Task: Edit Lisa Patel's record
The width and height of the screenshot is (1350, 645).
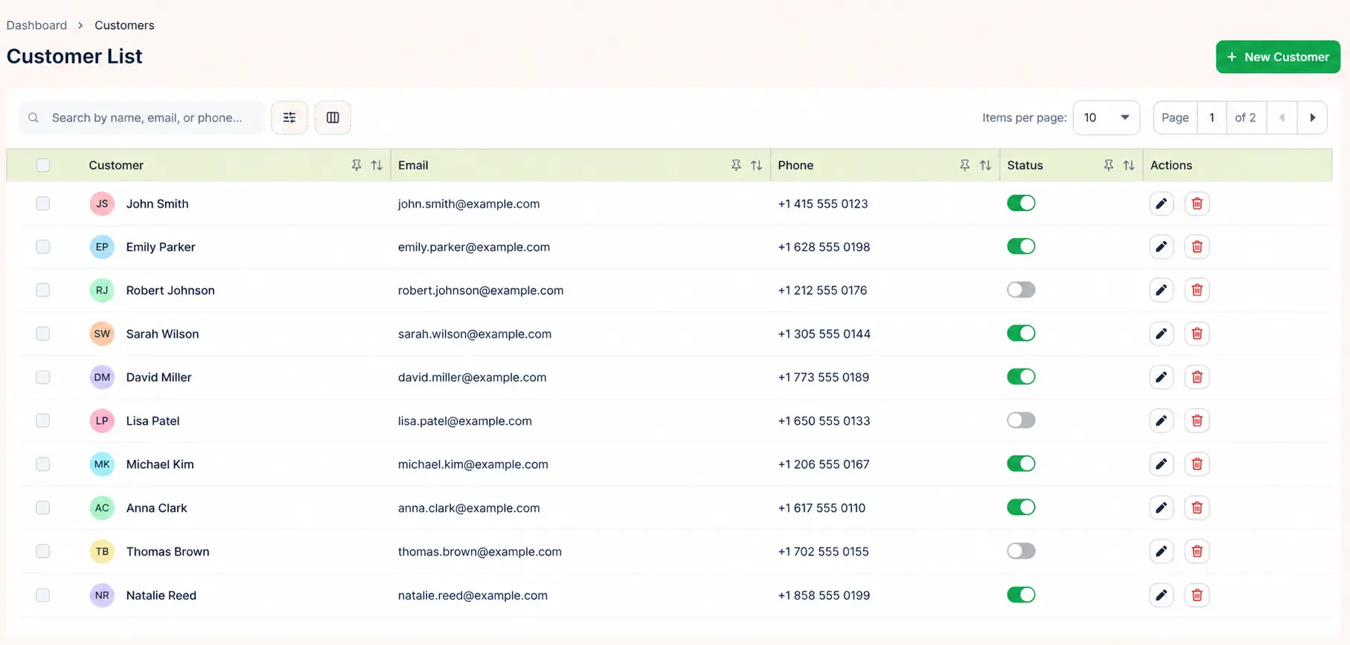Action: pos(1161,421)
